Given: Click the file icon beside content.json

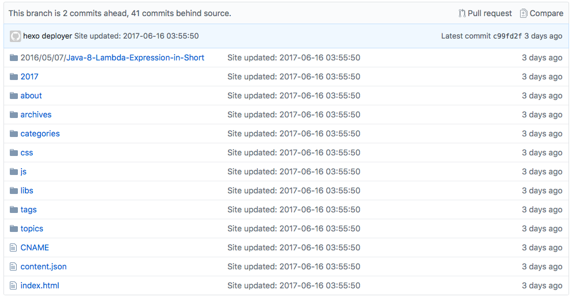Looking at the screenshot, I should [x=13, y=266].
